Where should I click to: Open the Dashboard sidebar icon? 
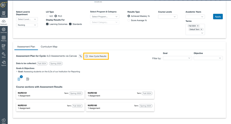click(4, 22)
